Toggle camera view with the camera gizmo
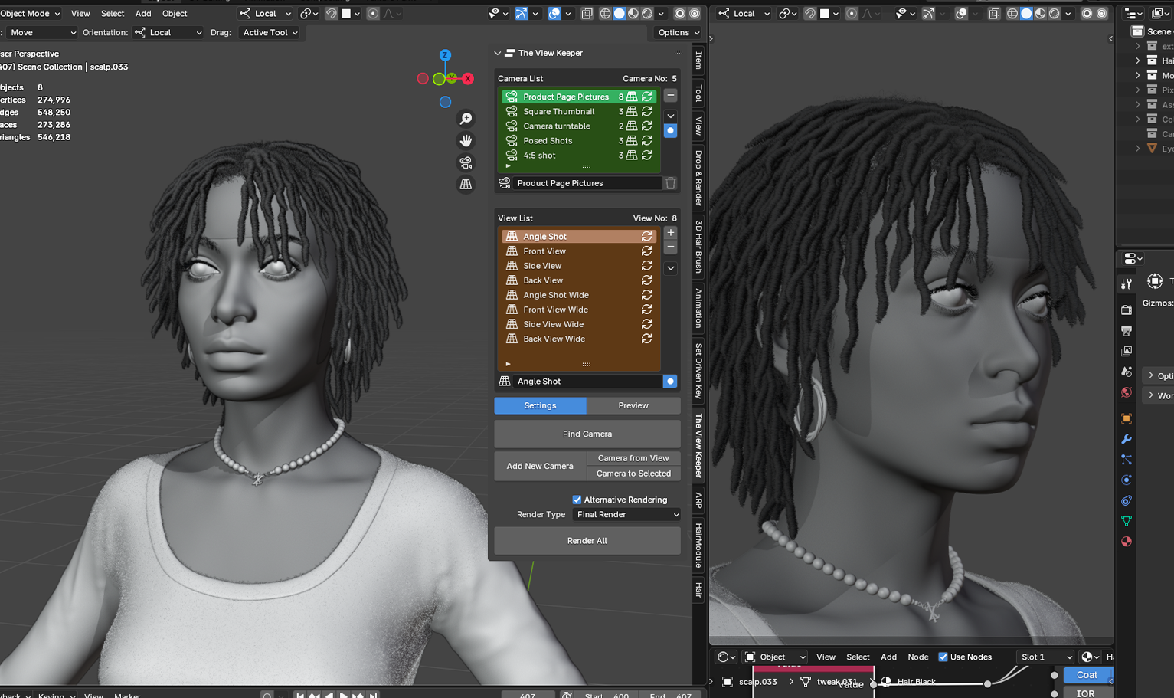The height and width of the screenshot is (698, 1174). click(466, 162)
